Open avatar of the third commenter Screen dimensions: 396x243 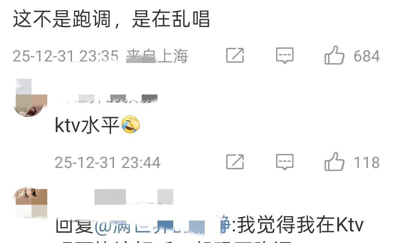click(30, 202)
